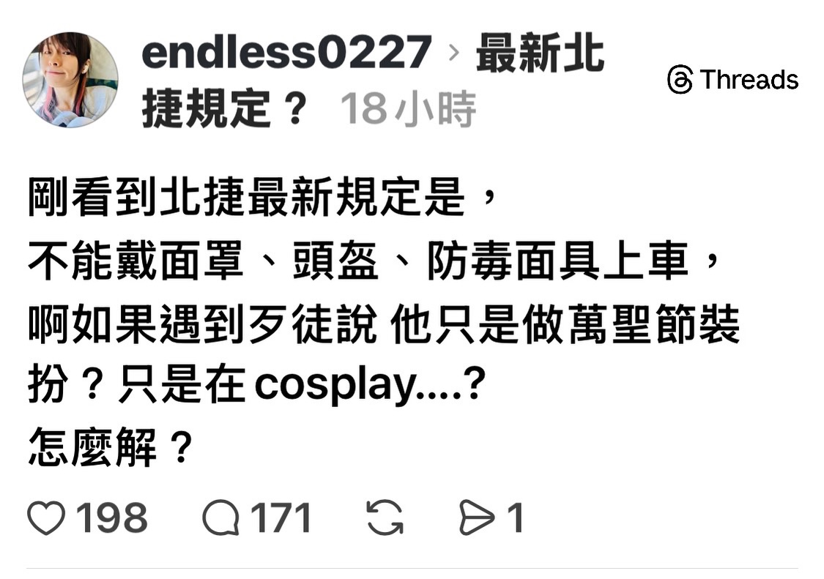824x579 pixels.
Task: View the 198 likes count
Action: [x=111, y=518]
